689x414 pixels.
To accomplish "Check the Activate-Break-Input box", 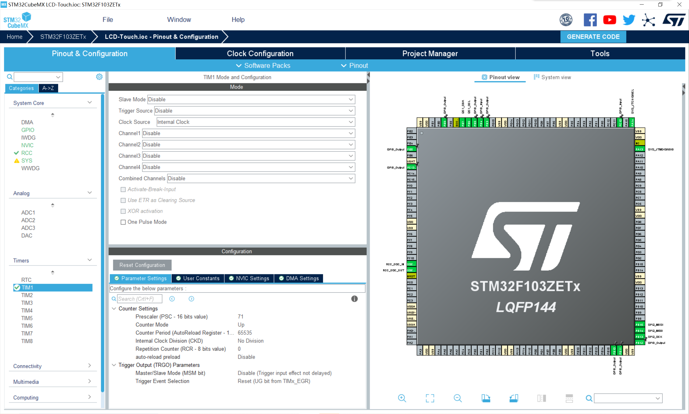I will [x=123, y=189].
